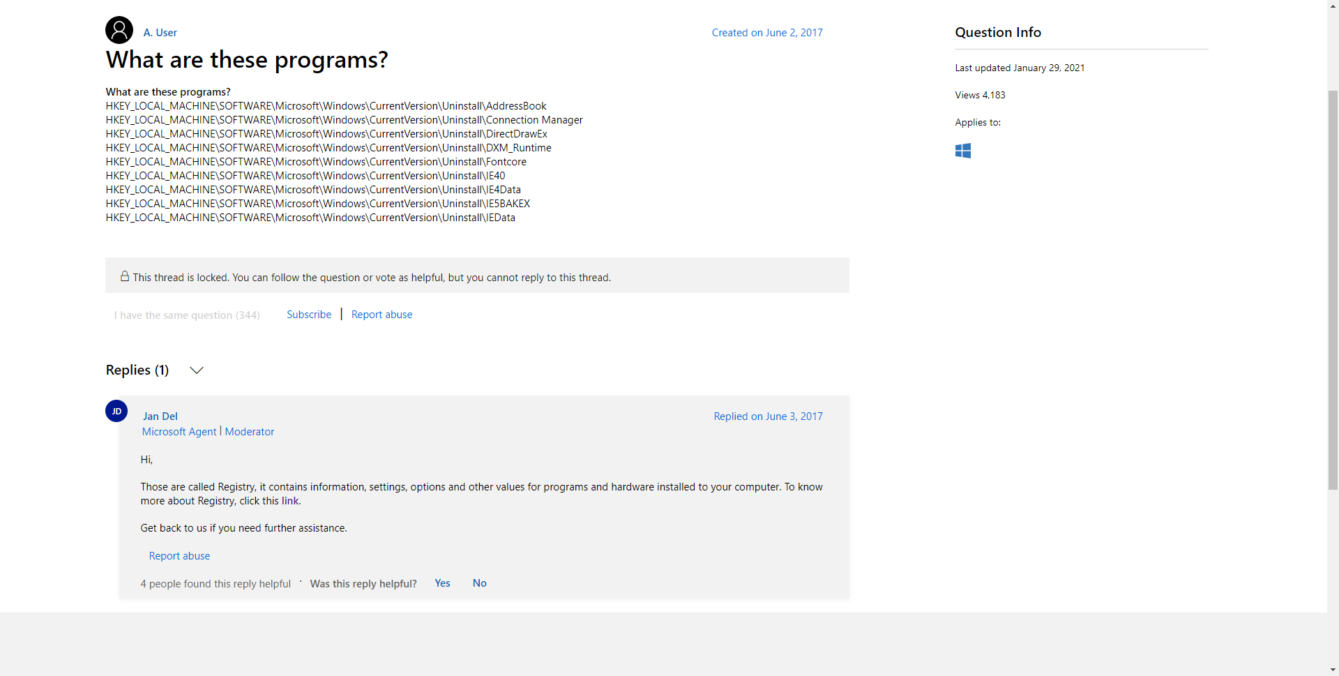Report abuse on Jan Del's reply
The height and width of the screenshot is (676, 1339).
179,555
